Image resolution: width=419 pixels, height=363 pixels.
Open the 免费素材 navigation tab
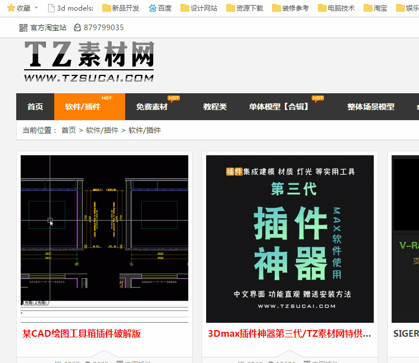[x=152, y=107]
